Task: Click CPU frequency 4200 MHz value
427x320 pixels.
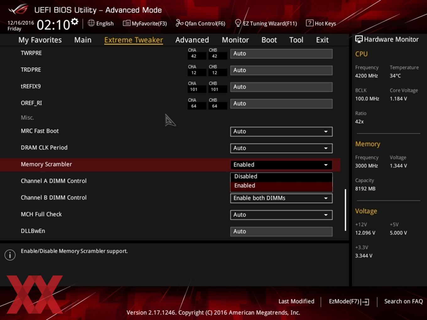Action: coord(366,76)
